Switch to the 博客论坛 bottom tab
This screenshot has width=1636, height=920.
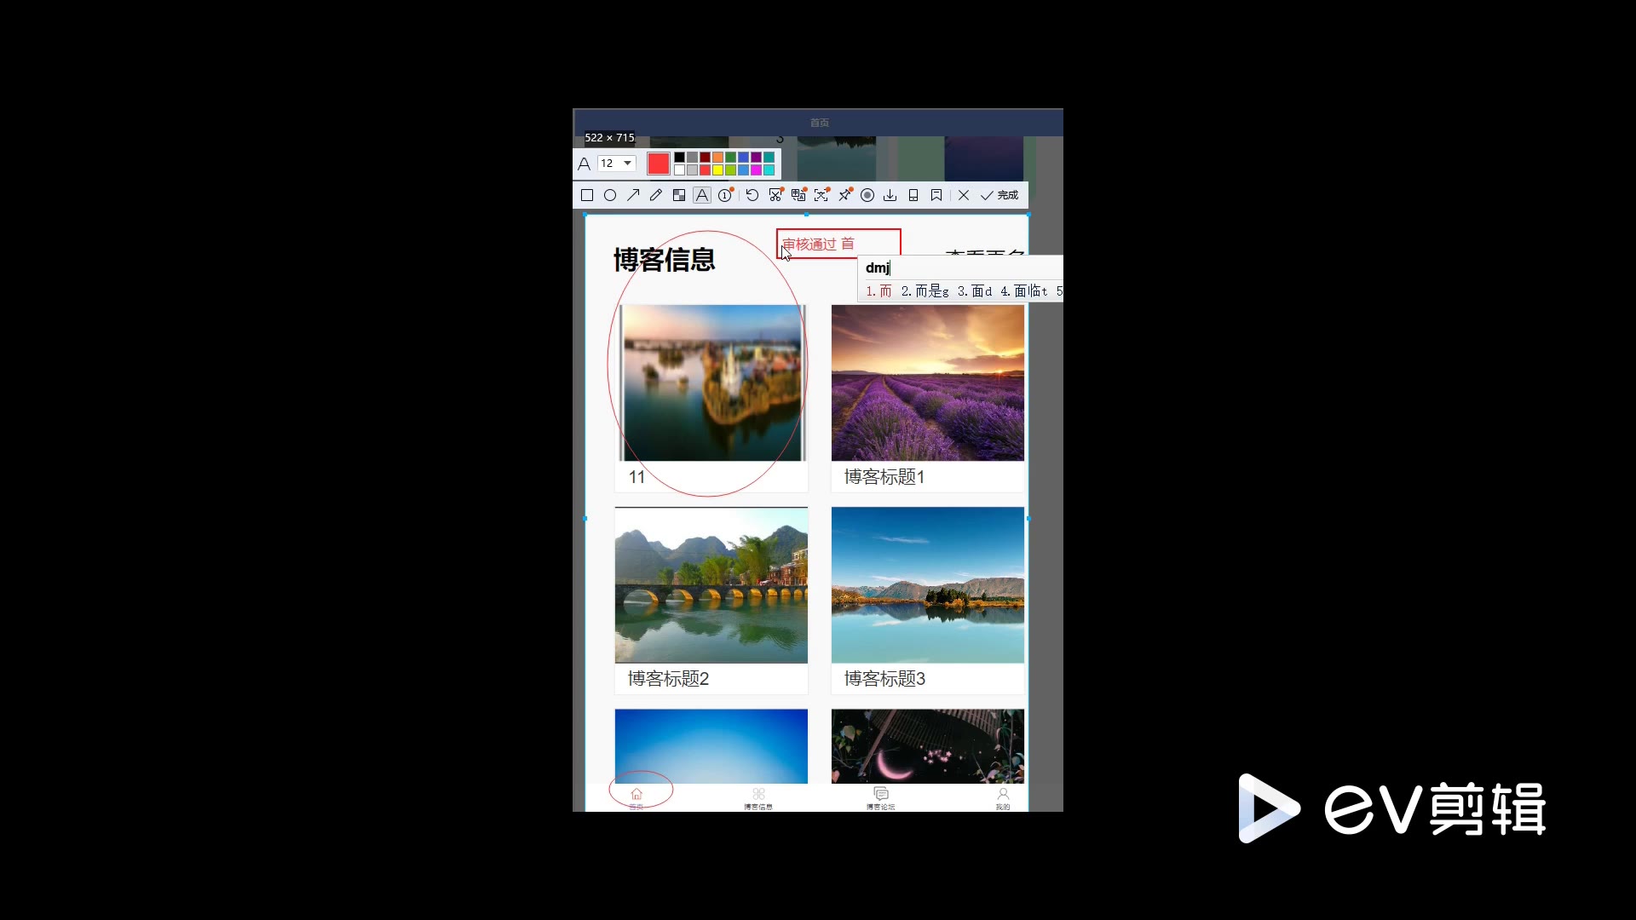pos(881,798)
